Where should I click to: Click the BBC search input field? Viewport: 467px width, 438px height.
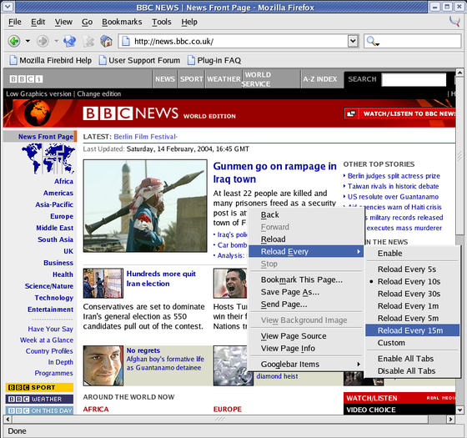414,79
